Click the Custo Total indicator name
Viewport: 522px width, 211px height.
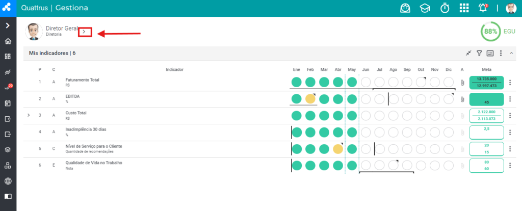76,113
